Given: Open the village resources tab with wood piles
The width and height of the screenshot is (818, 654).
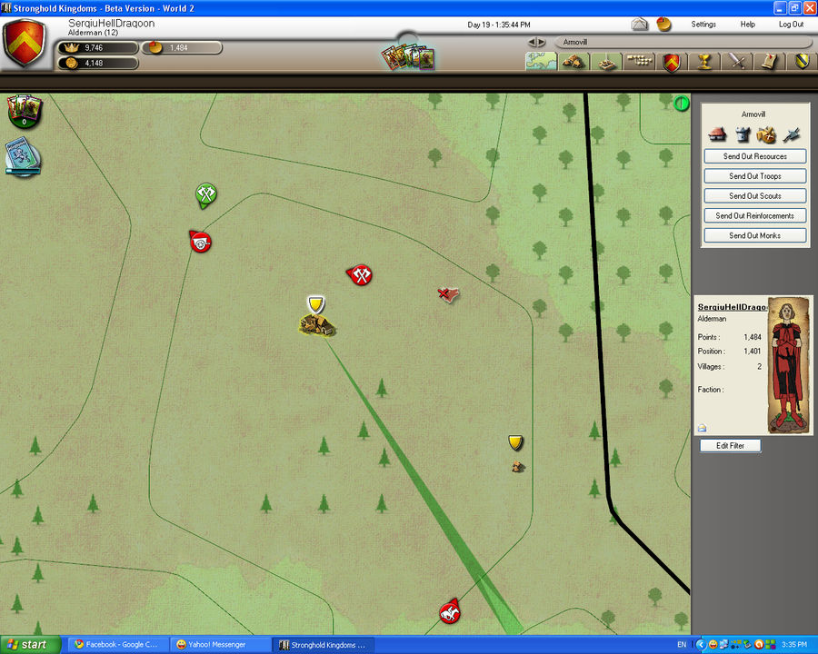Looking at the screenshot, I should click(574, 62).
